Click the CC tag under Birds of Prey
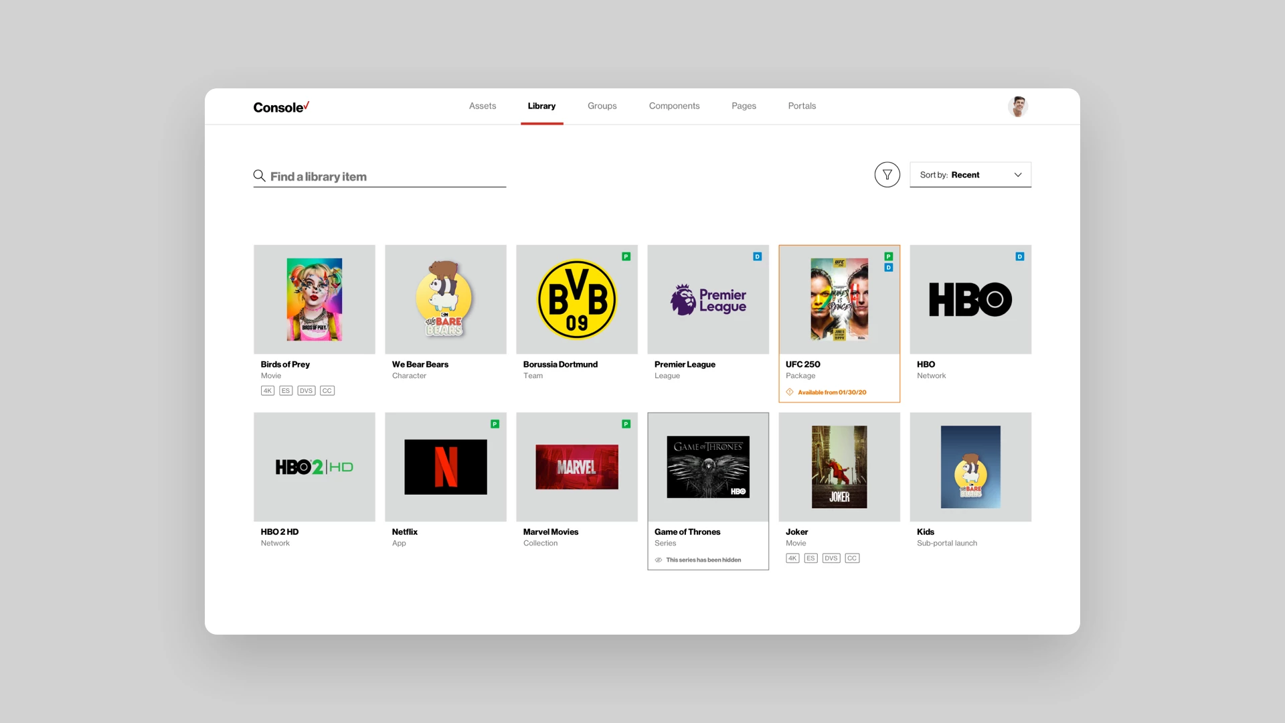Image resolution: width=1285 pixels, height=723 pixels. click(327, 390)
